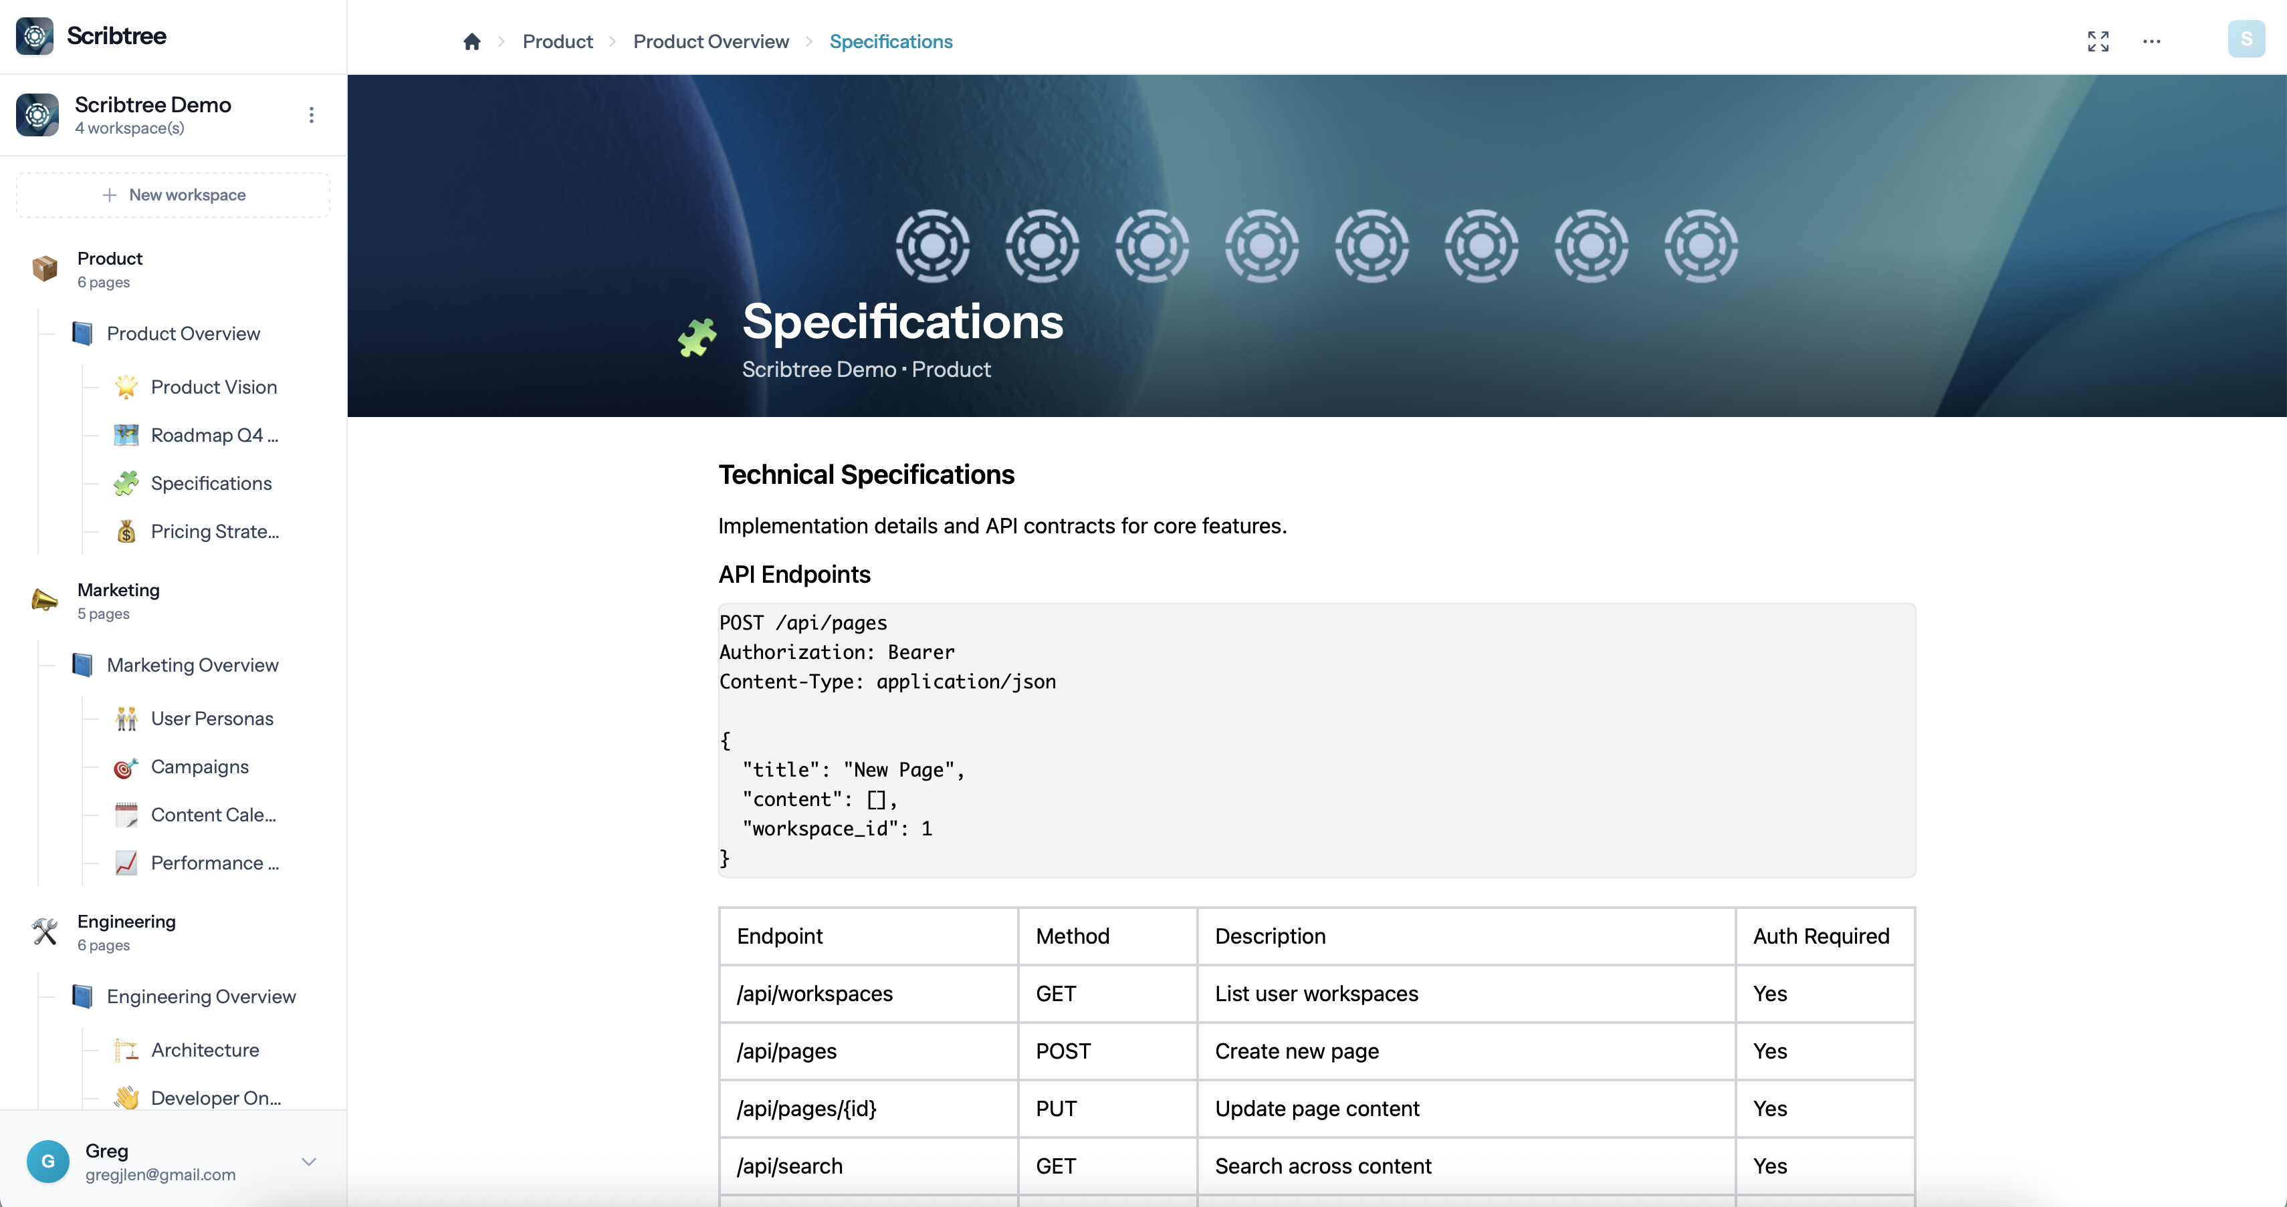Click the home icon in breadcrumb

tap(471, 41)
